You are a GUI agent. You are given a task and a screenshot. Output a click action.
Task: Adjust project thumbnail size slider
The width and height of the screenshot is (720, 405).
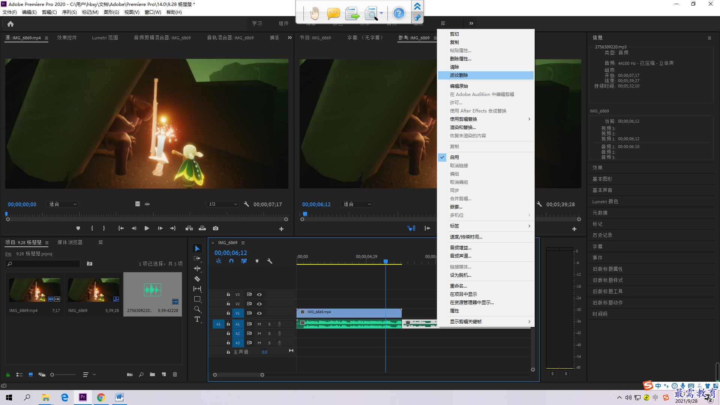(x=52, y=375)
